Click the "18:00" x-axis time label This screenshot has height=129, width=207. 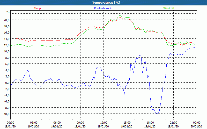pyautogui.click(x=150, y=123)
